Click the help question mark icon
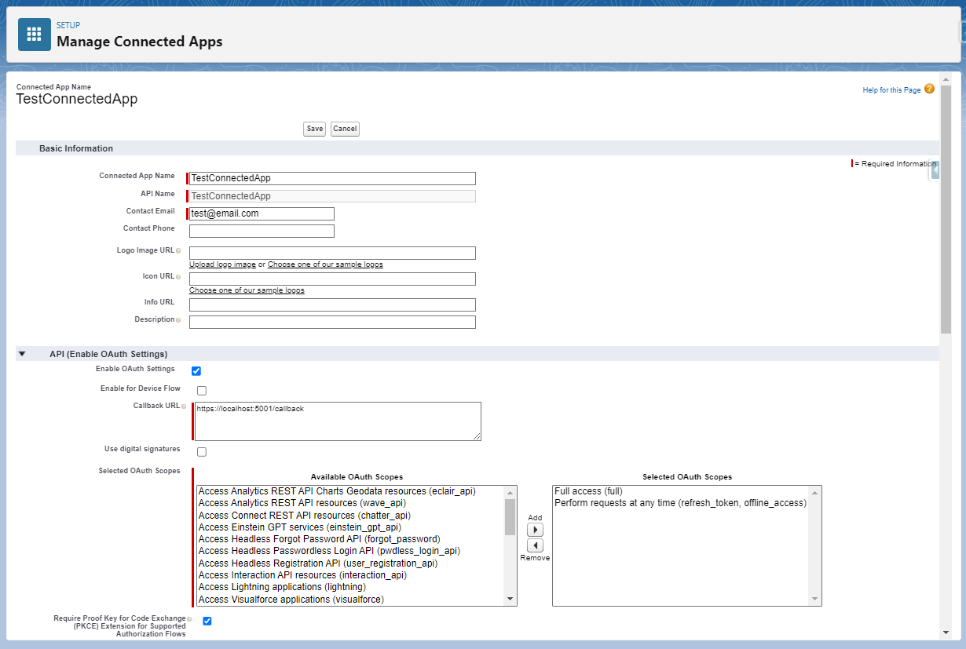The image size is (966, 649). pyautogui.click(x=930, y=89)
